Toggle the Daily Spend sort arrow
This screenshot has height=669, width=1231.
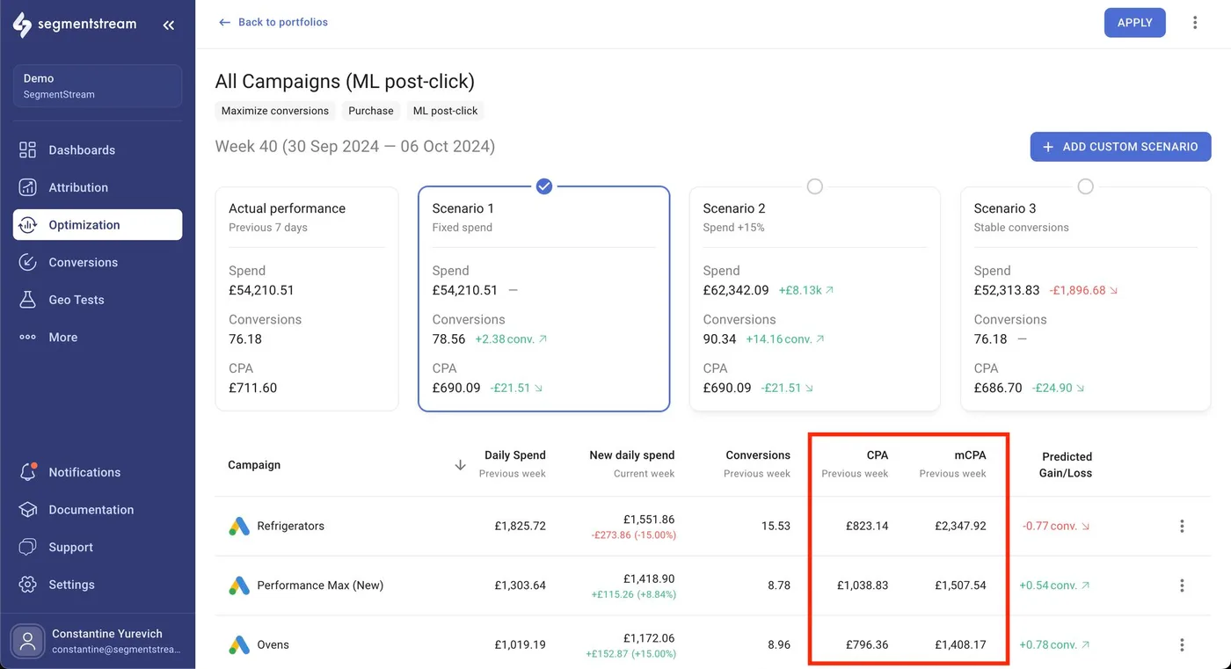[460, 464]
